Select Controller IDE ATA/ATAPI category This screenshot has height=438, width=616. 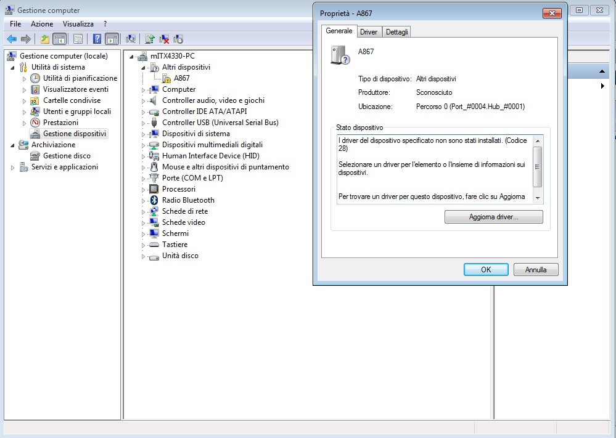pyautogui.click(x=204, y=112)
